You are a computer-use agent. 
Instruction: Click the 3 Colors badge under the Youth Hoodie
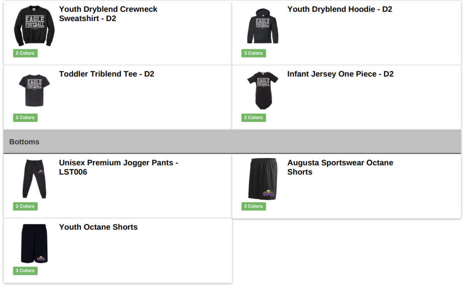tap(254, 53)
